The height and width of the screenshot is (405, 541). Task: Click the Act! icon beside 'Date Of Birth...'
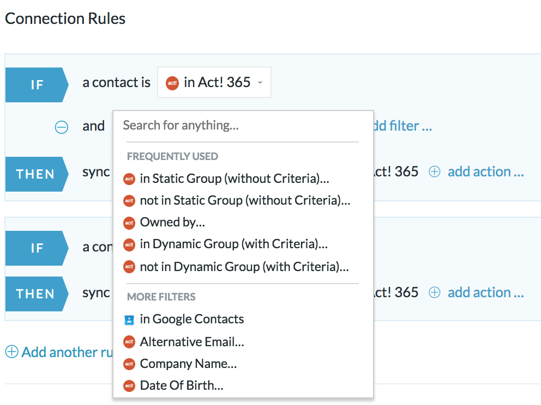(129, 386)
